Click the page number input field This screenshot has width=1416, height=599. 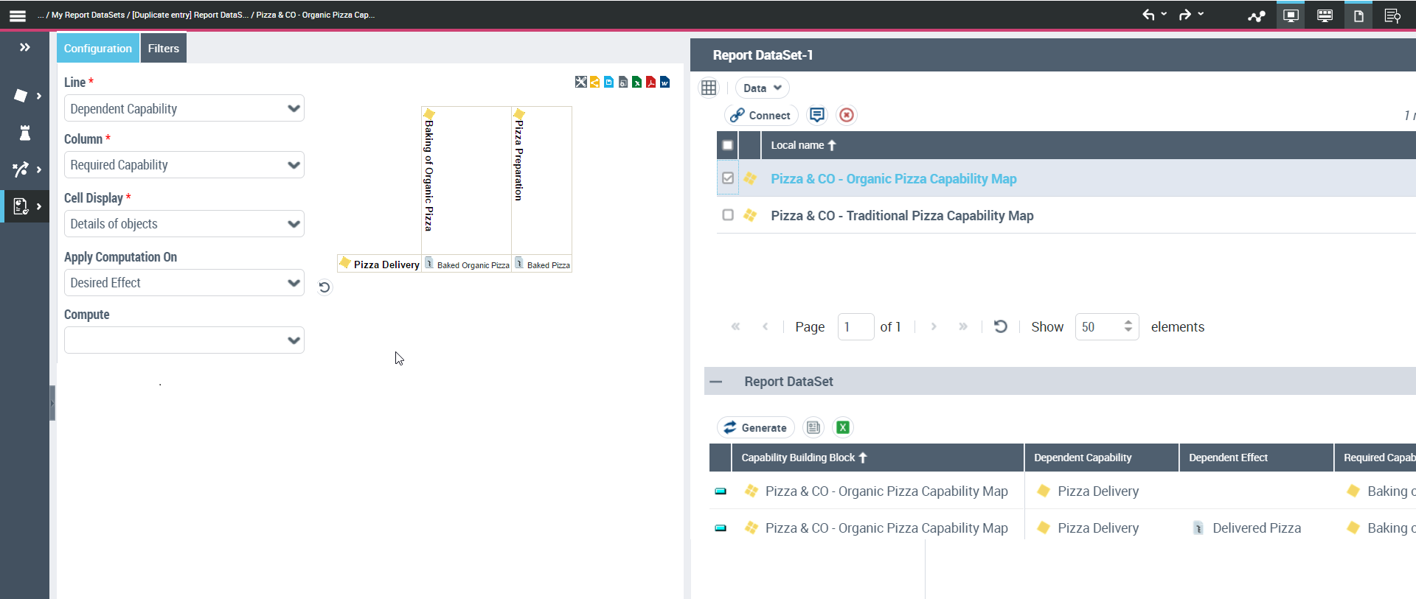(x=855, y=327)
